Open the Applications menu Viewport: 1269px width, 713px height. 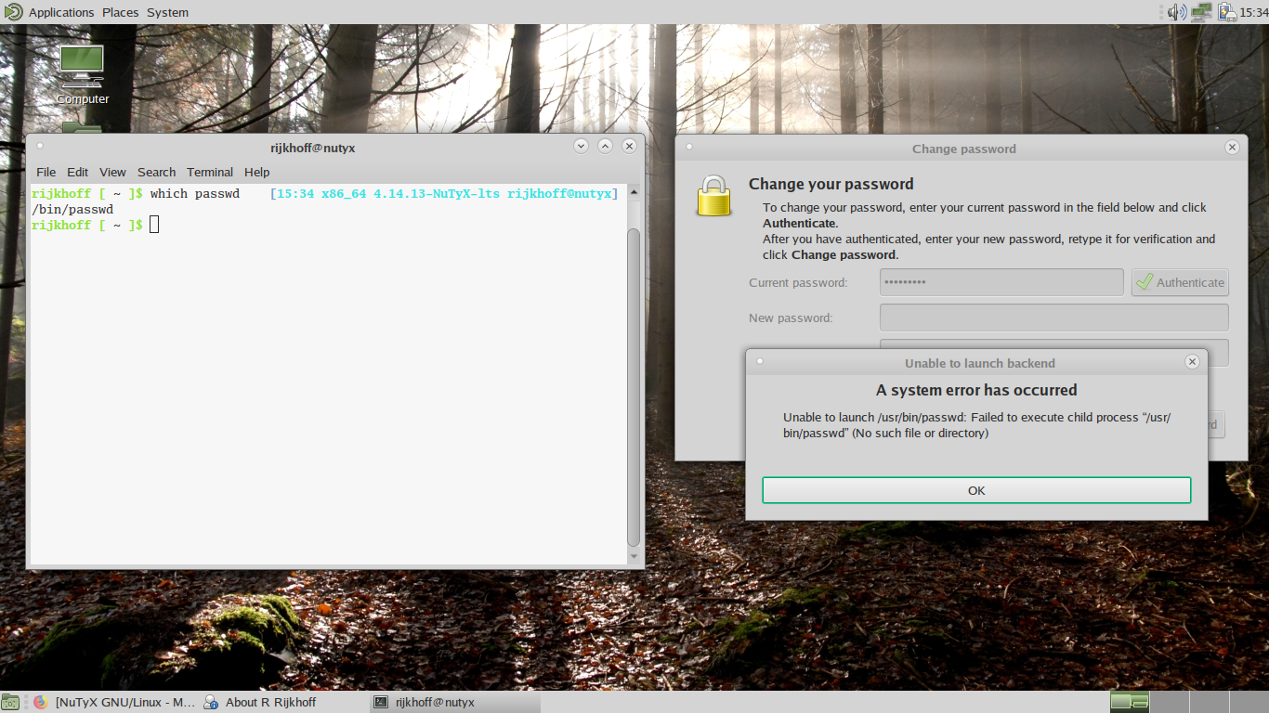click(61, 12)
